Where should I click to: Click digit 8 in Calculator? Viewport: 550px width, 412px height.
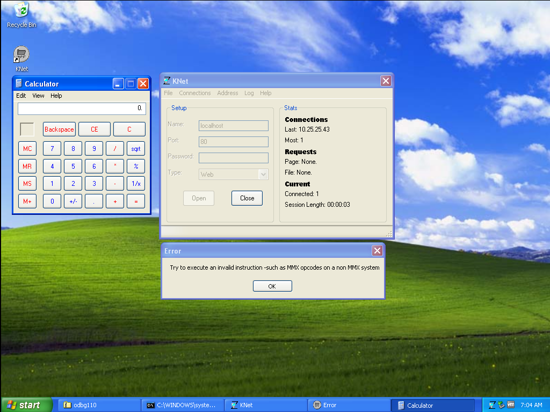point(73,148)
